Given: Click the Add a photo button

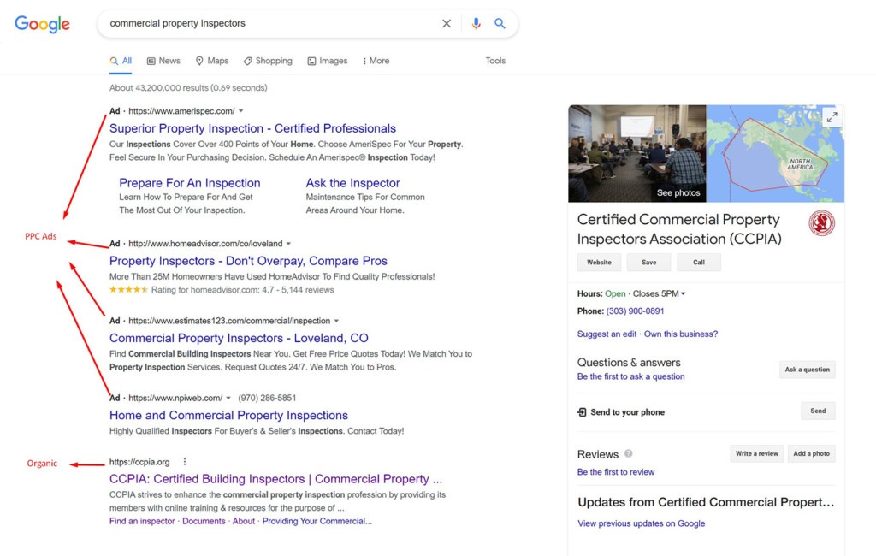Looking at the screenshot, I should click(x=812, y=453).
